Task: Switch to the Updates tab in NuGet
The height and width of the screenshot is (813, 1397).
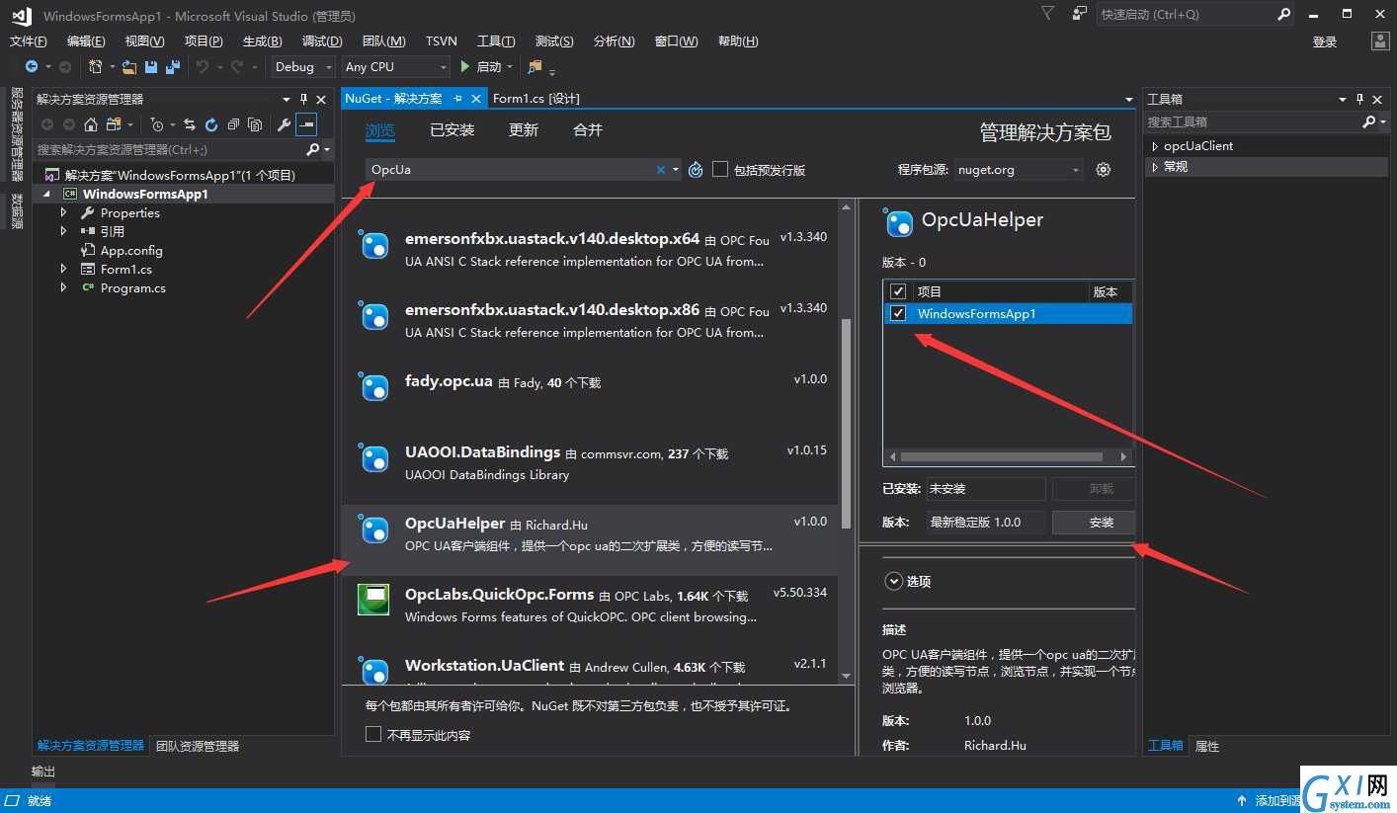Action: click(524, 130)
